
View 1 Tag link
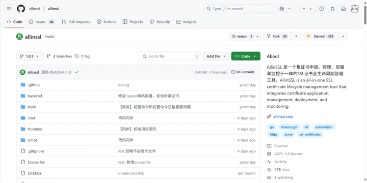coord(82,56)
